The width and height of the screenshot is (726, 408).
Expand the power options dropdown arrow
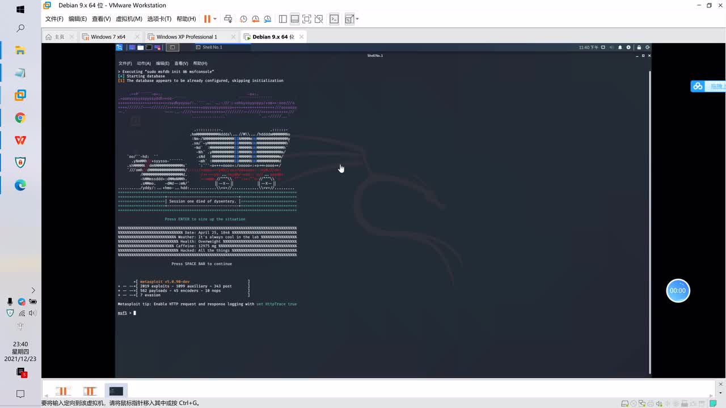[215, 19]
